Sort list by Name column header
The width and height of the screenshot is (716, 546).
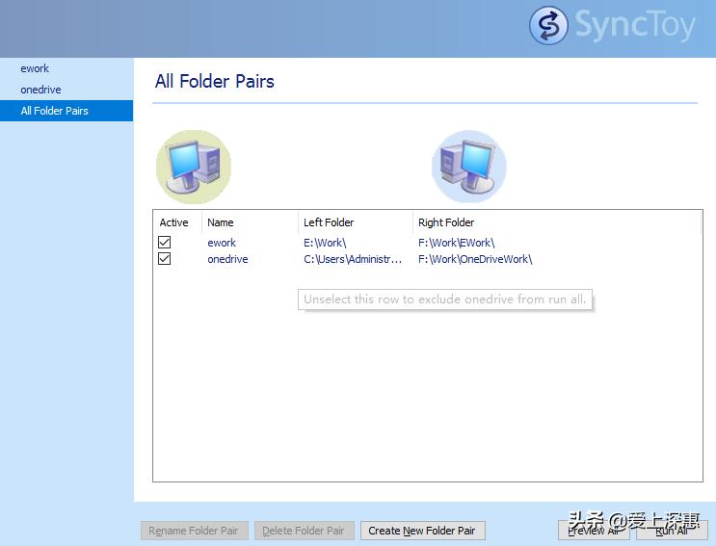pos(221,222)
